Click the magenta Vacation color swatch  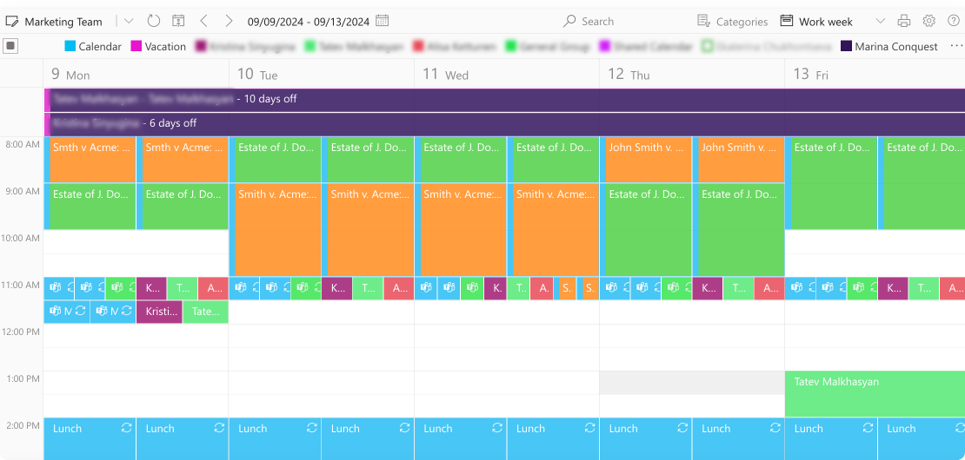pos(136,46)
